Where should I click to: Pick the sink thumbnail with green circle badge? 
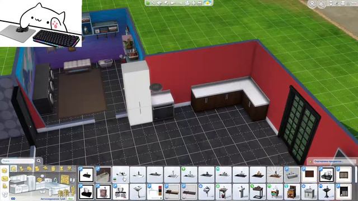point(189,175)
